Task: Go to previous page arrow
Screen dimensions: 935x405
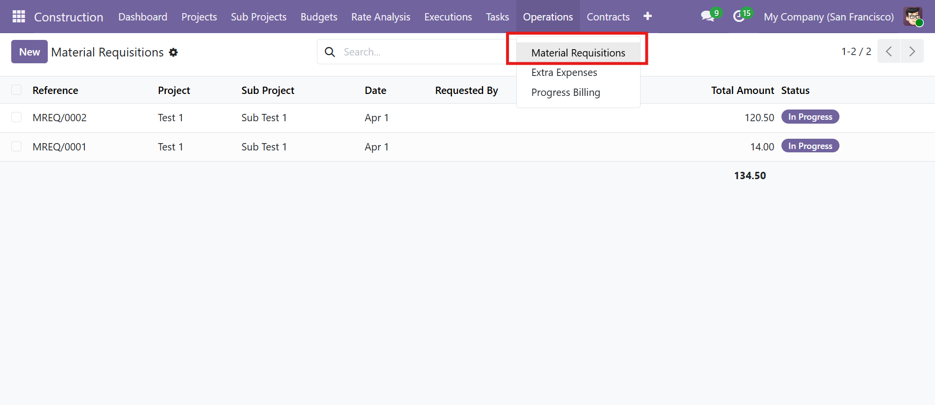Action: [889, 51]
